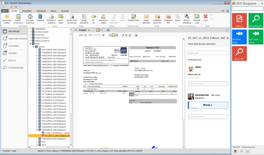Collapse the Firma tree node
Screen dimensions: 264x155
pos(30,44)
